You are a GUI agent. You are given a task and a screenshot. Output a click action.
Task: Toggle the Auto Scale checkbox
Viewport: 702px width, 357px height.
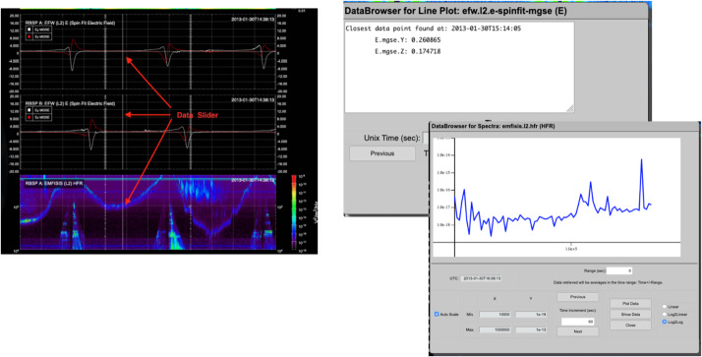pyautogui.click(x=437, y=315)
